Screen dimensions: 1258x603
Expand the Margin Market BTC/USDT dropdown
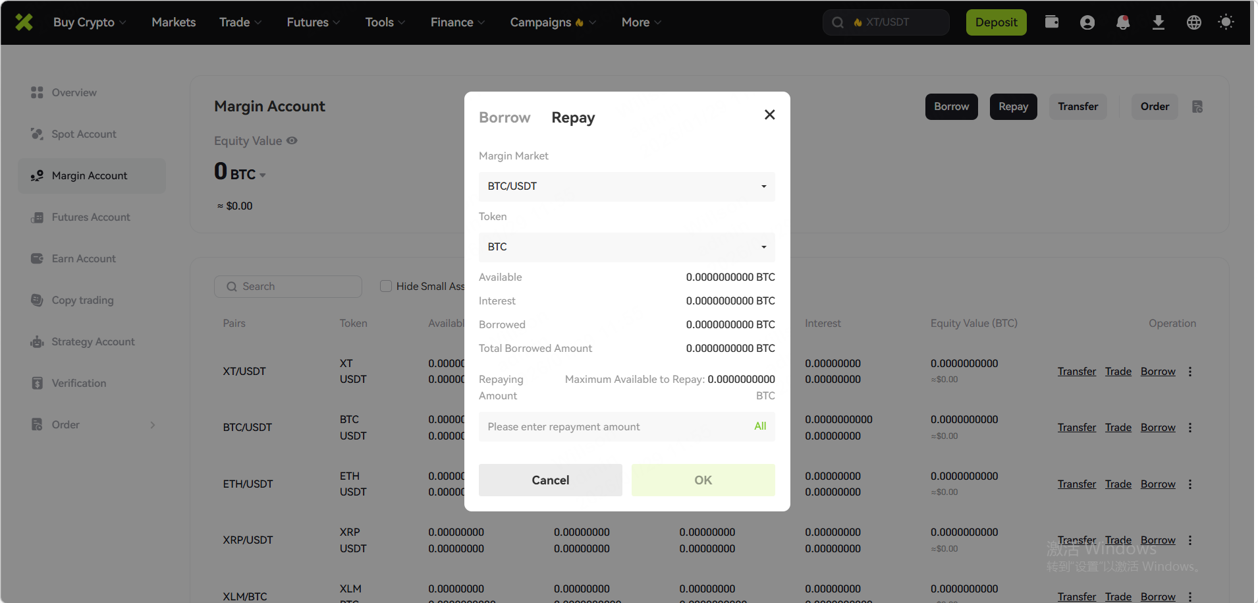point(626,187)
